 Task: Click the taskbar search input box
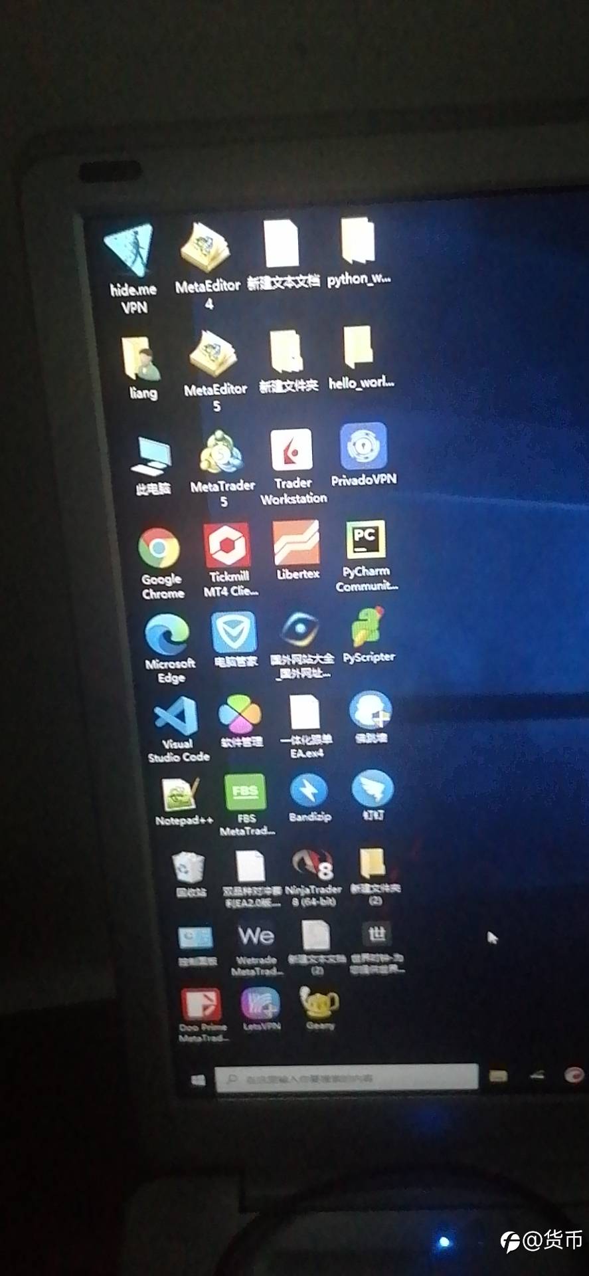pyautogui.click(x=347, y=1077)
